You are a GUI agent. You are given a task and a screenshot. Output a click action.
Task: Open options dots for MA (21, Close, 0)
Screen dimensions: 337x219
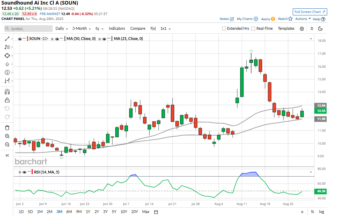[x=109, y=39]
